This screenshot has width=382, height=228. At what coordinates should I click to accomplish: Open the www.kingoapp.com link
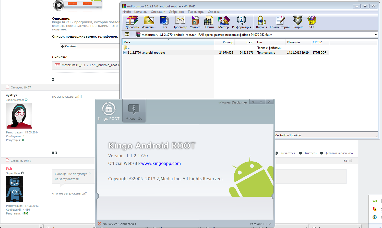161,164
